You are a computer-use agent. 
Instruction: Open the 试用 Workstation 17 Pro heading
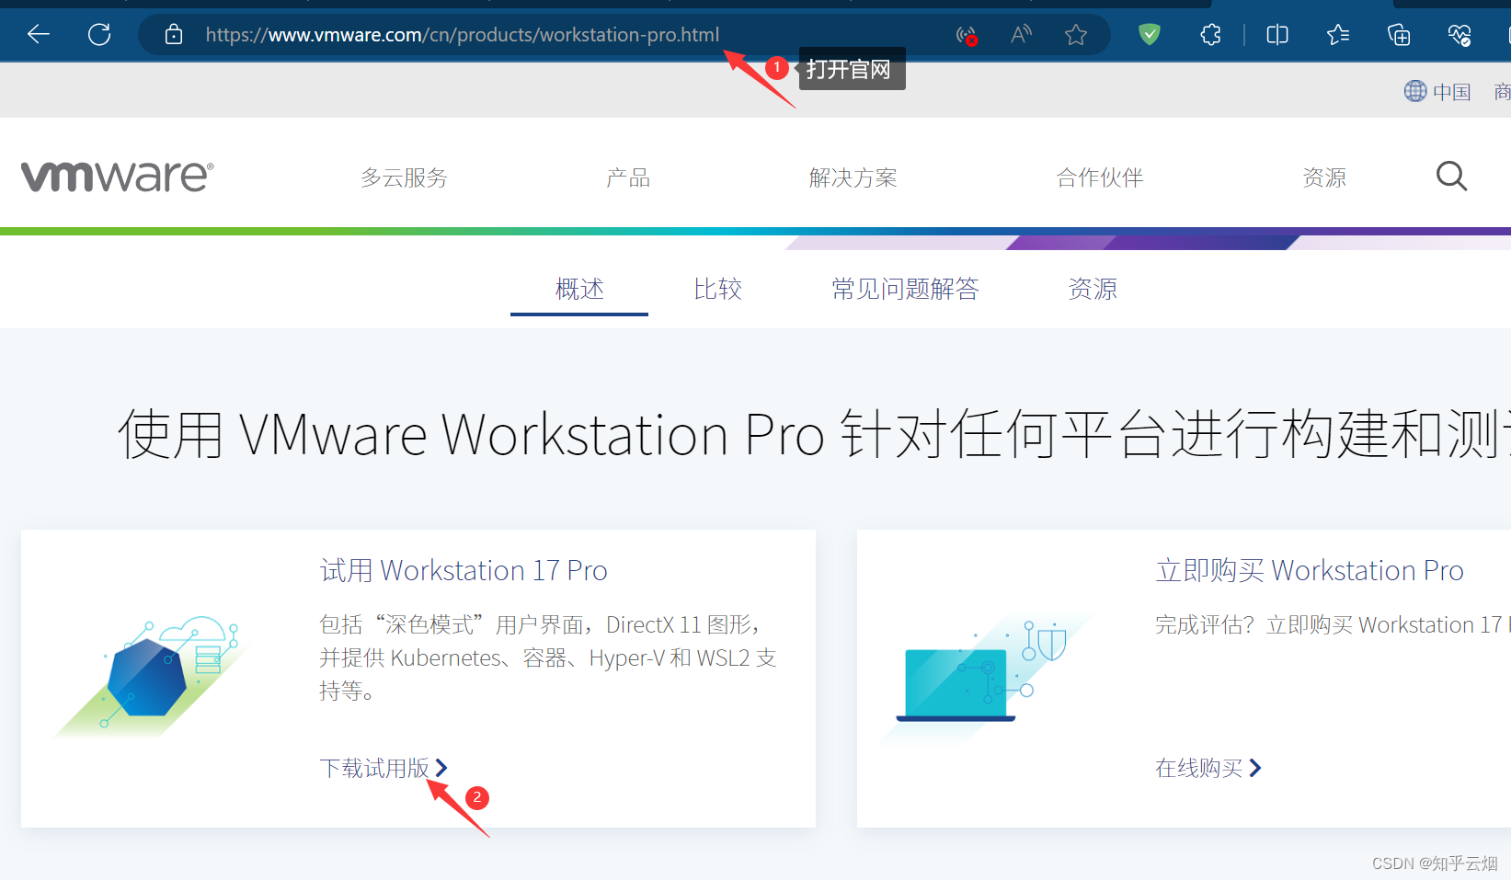click(464, 570)
